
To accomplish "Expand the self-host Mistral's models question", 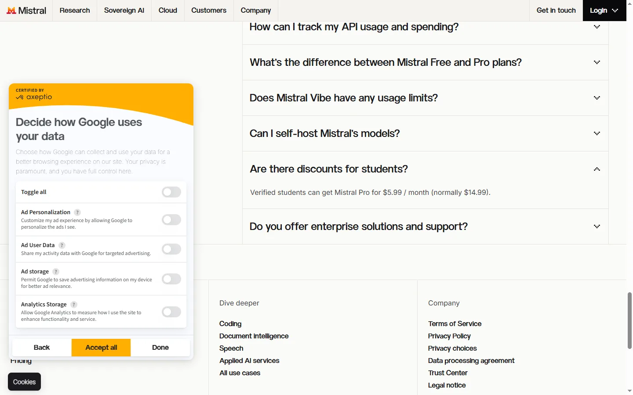I will click(426, 133).
